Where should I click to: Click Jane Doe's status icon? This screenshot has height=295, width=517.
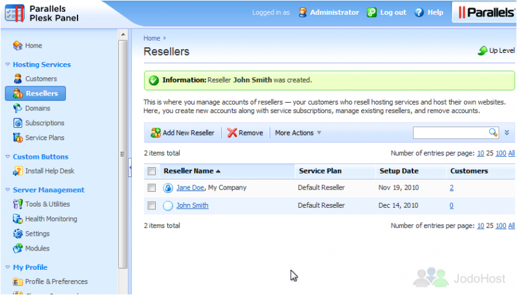pyautogui.click(x=168, y=188)
